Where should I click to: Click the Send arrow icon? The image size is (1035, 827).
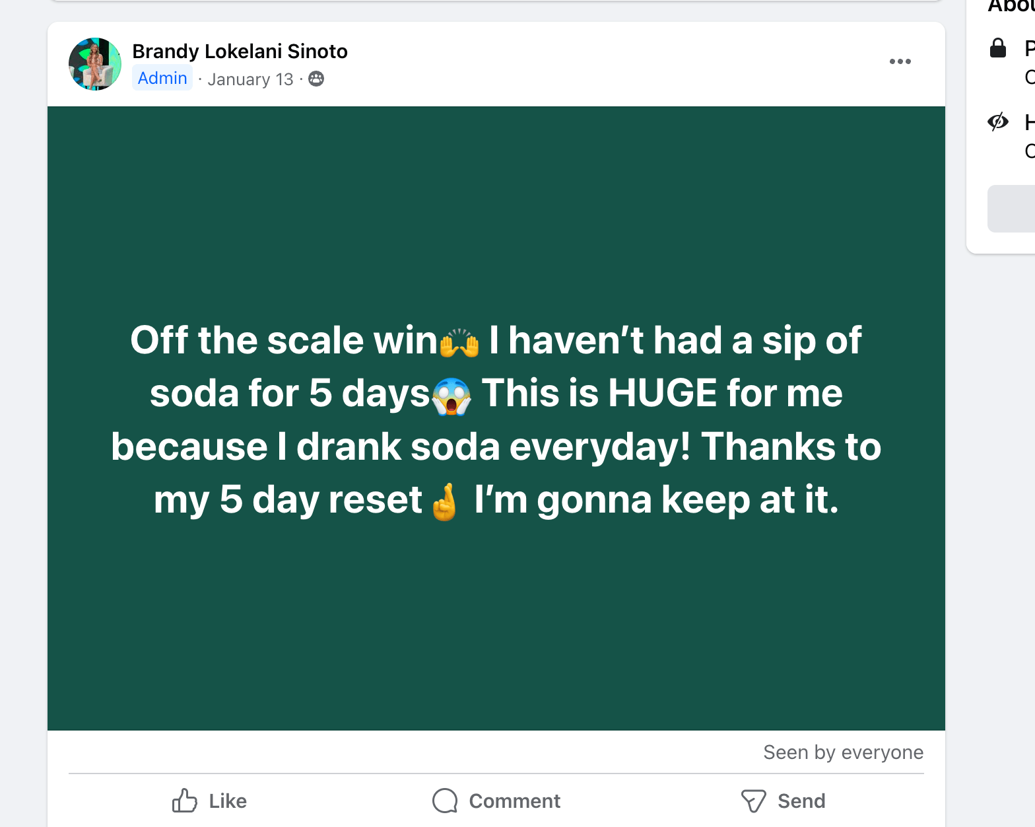tap(753, 801)
